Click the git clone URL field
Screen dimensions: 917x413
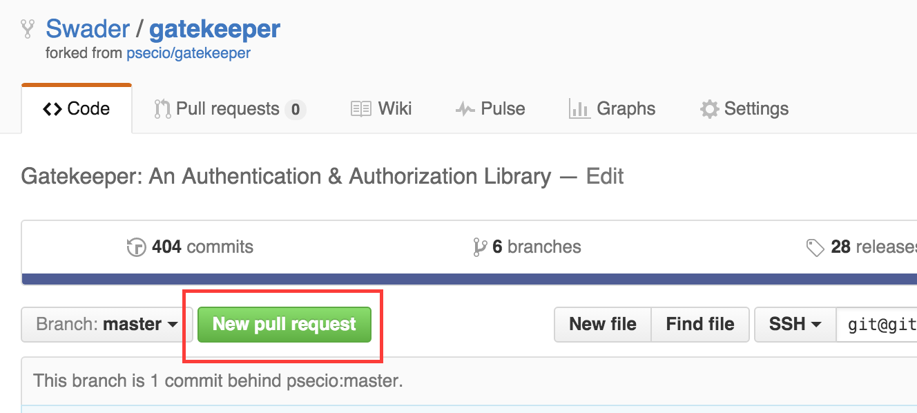pyautogui.click(x=878, y=325)
